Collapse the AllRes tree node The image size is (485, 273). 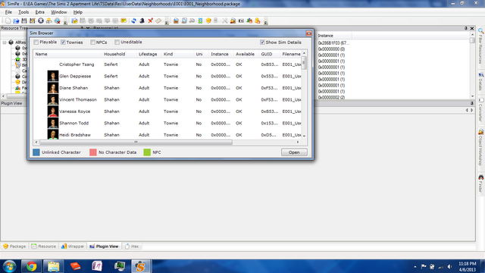click(x=5, y=42)
